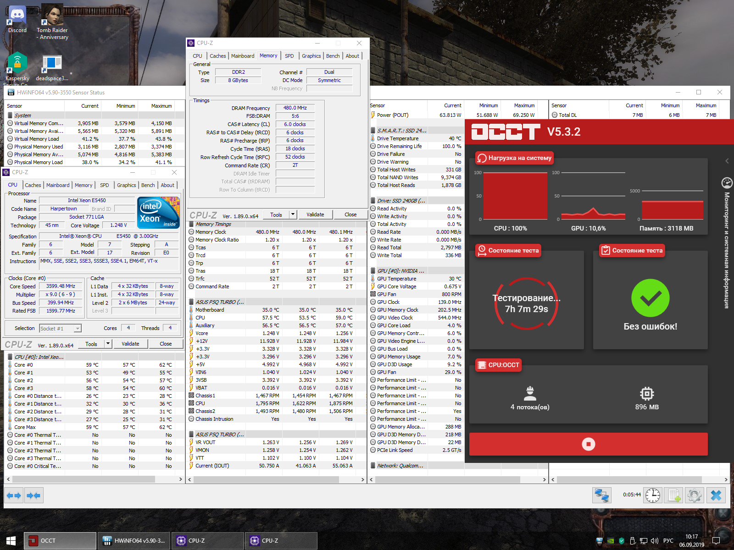The height and width of the screenshot is (550, 734).
Task: Open the Selection Socket #1 combo box
Action: [x=60, y=328]
